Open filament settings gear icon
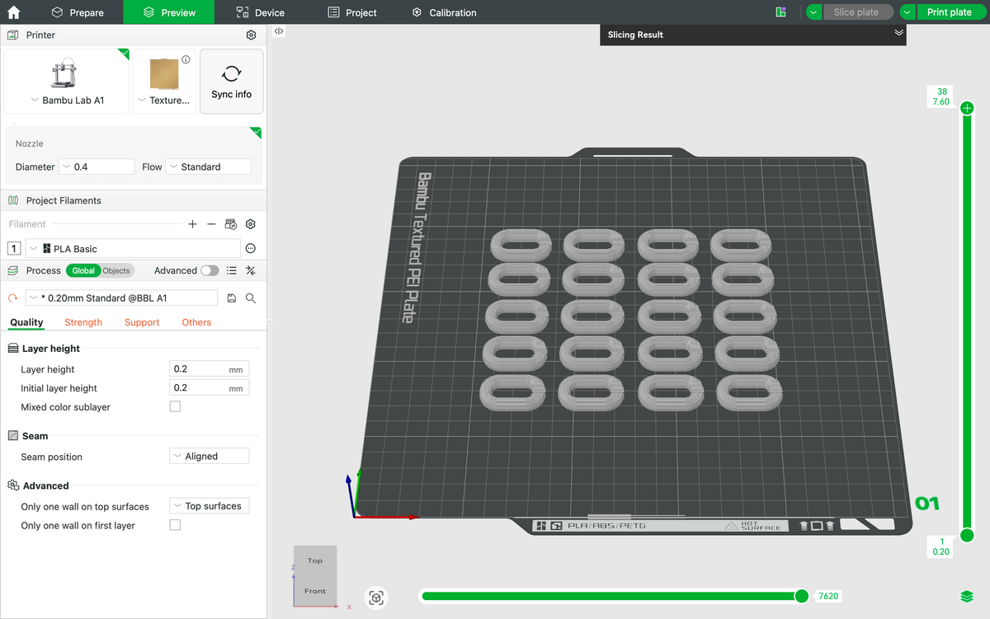990x619 pixels. pos(251,224)
